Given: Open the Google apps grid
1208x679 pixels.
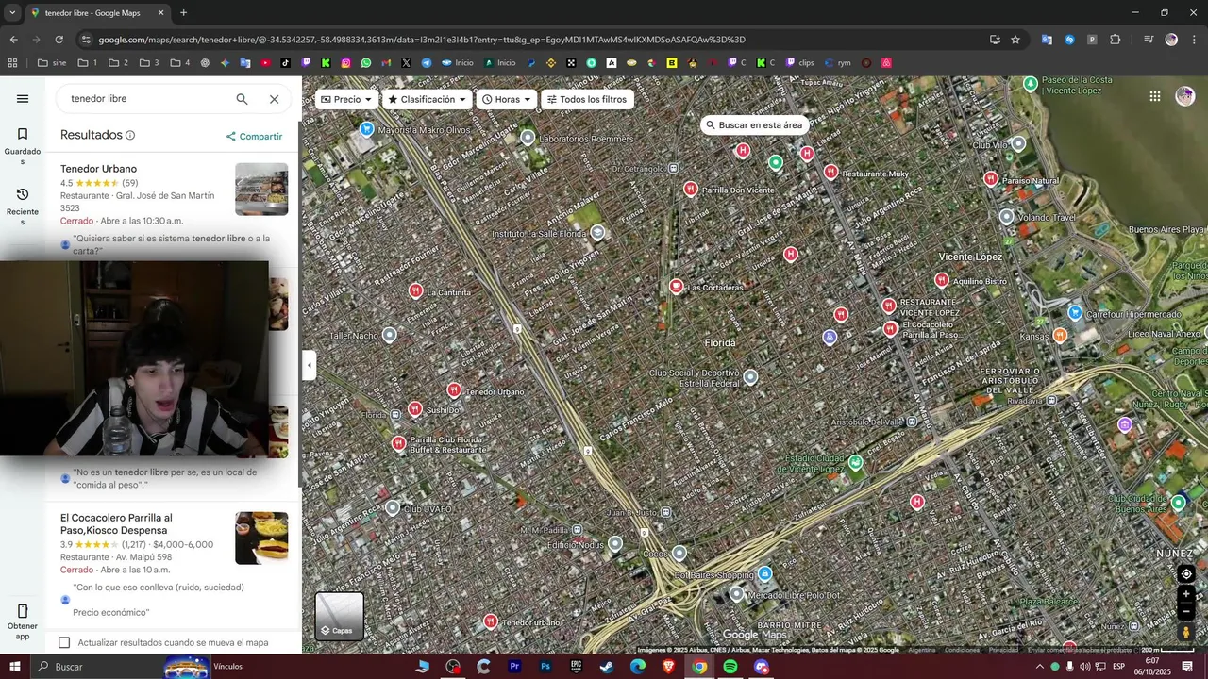Looking at the screenshot, I should (x=1155, y=96).
